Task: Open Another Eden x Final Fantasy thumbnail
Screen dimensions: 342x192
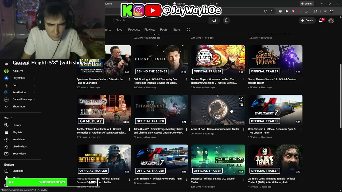Action: coord(104,110)
